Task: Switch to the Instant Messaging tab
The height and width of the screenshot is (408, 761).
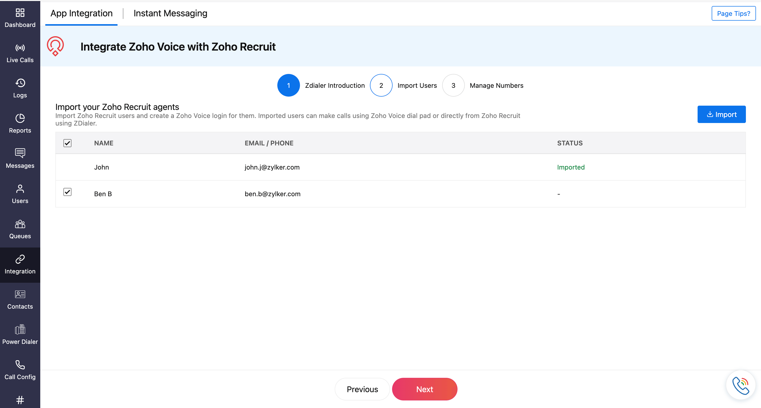Action: [170, 13]
